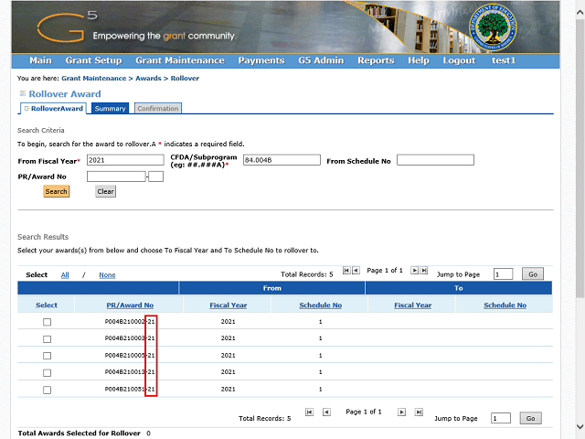Screen dimensions: 585x439
Task: Click the top previous-page arrow icon
Action: click(x=356, y=271)
